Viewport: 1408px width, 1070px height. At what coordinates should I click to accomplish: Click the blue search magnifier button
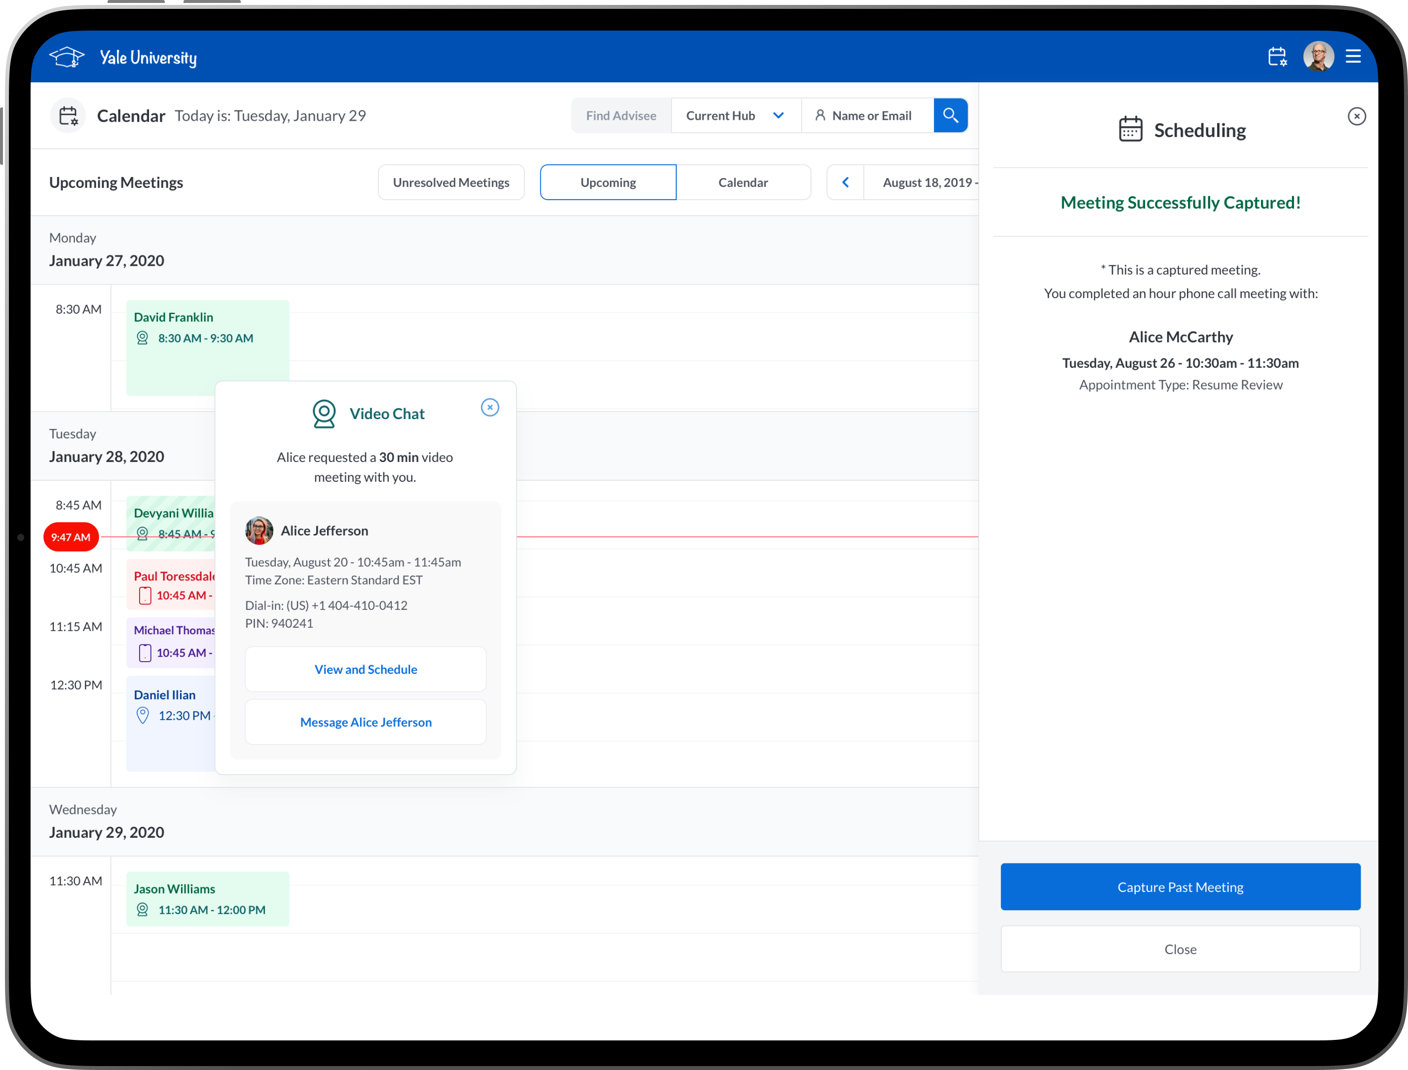click(951, 115)
